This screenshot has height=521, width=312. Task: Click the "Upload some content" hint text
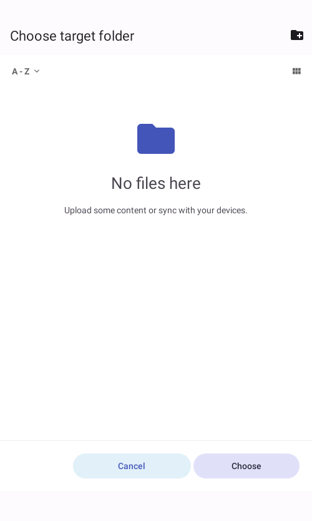[156, 210]
